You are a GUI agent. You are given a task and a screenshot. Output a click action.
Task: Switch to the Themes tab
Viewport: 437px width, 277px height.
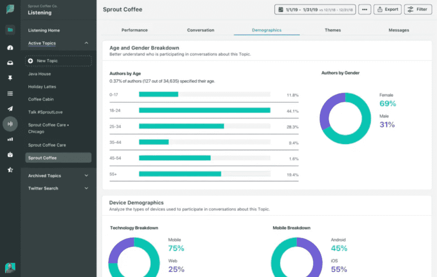333,30
